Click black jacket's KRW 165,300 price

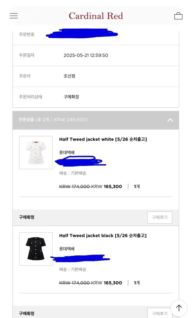pos(107,283)
